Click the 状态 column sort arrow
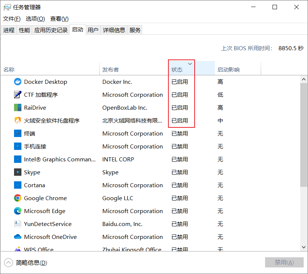The image size is (308, 274). click(190, 64)
